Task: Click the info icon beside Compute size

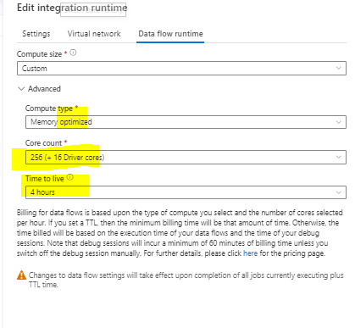Action: pos(73,53)
